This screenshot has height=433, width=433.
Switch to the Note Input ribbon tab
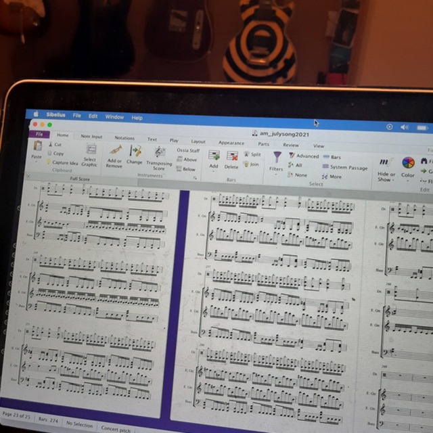[x=91, y=137]
